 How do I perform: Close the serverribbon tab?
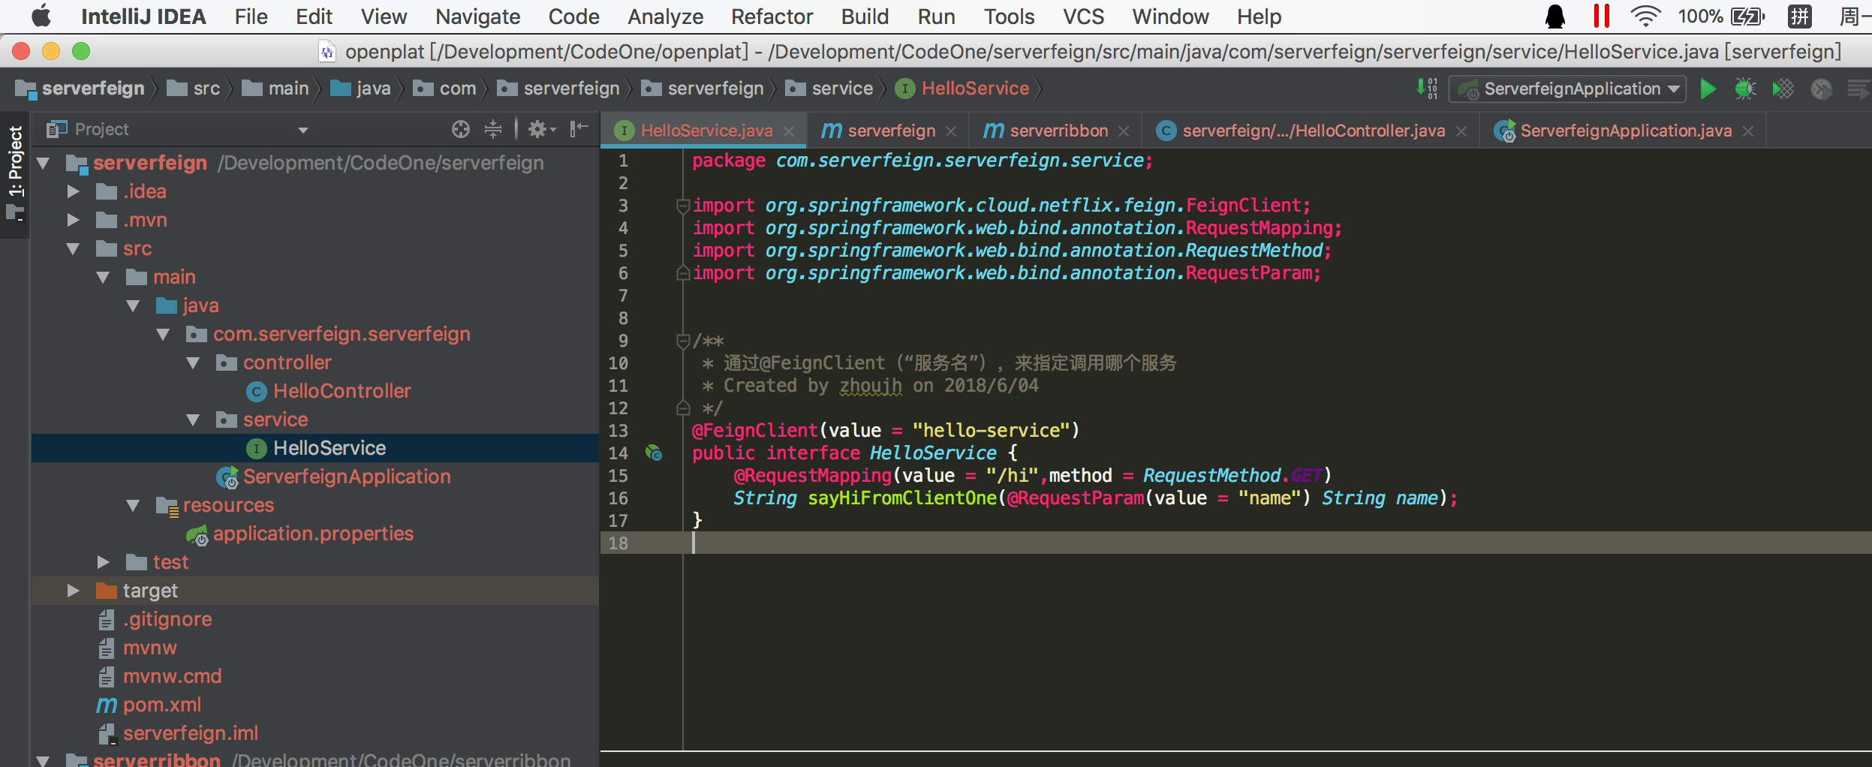pos(1124,131)
